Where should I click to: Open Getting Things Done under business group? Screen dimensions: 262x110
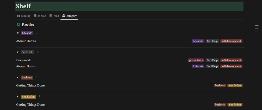point(30,85)
